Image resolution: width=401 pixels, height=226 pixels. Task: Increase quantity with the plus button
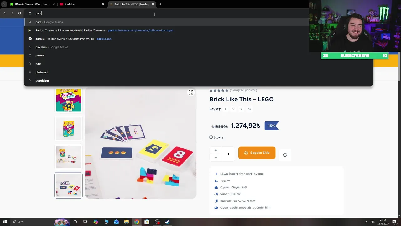(x=216, y=150)
